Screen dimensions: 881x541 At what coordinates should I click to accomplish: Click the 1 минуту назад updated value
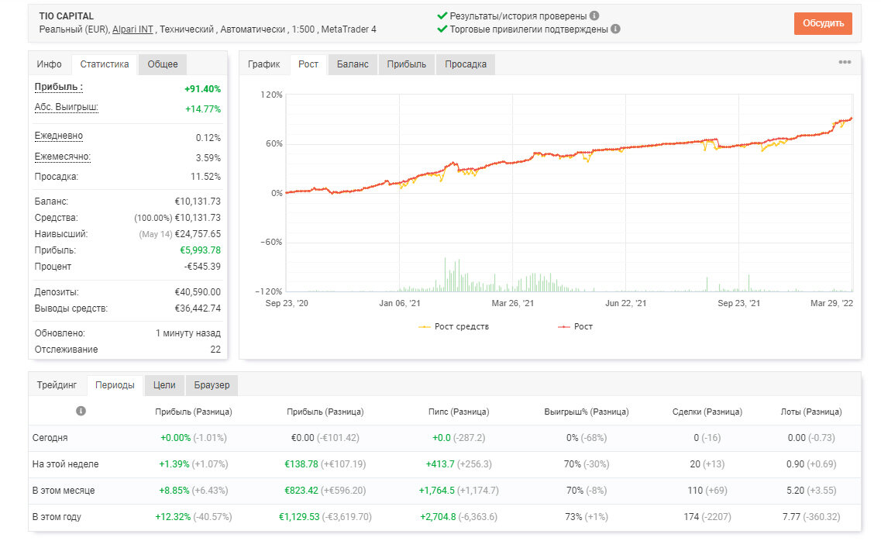[188, 333]
